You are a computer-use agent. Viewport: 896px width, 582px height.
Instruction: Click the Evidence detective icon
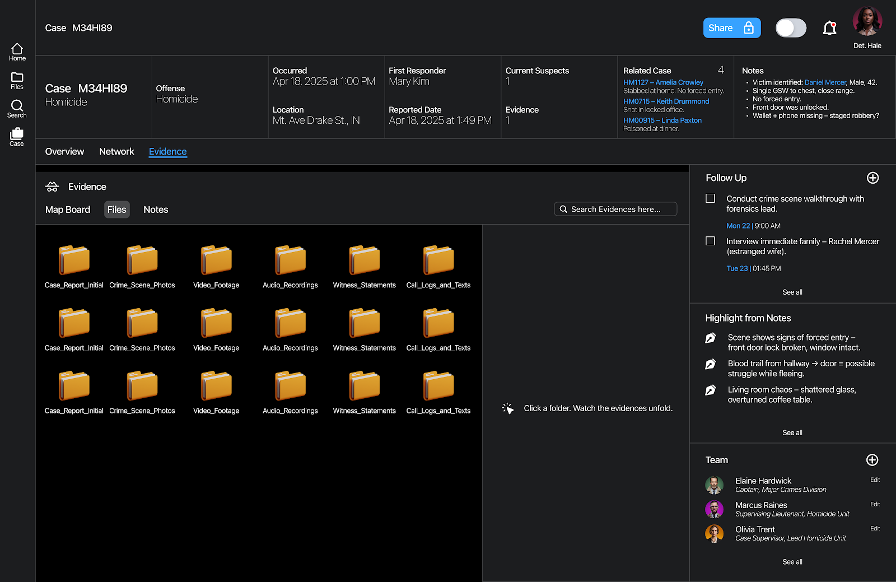click(52, 187)
